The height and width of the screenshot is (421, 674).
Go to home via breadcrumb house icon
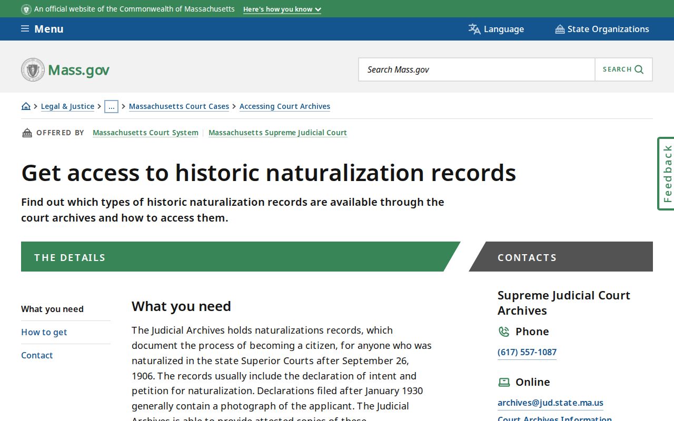(26, 106)
